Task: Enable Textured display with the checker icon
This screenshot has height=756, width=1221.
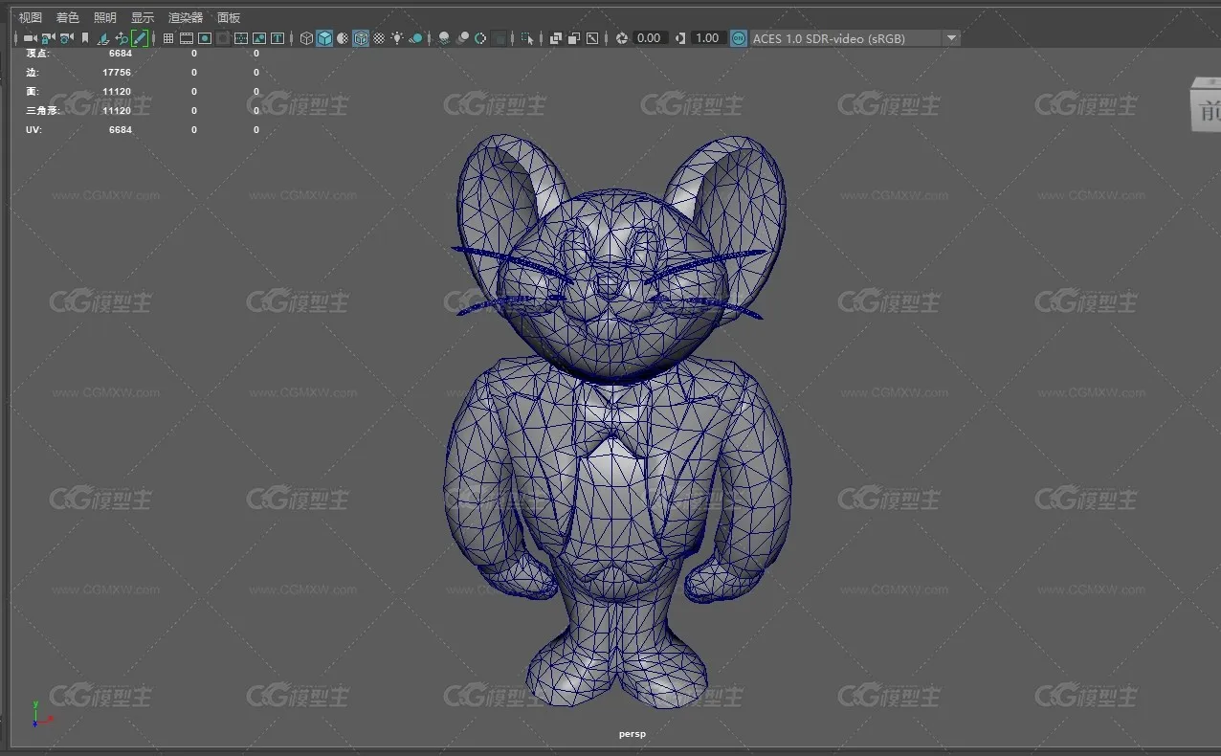Action: pyautogui.click(x=379, y=38)
